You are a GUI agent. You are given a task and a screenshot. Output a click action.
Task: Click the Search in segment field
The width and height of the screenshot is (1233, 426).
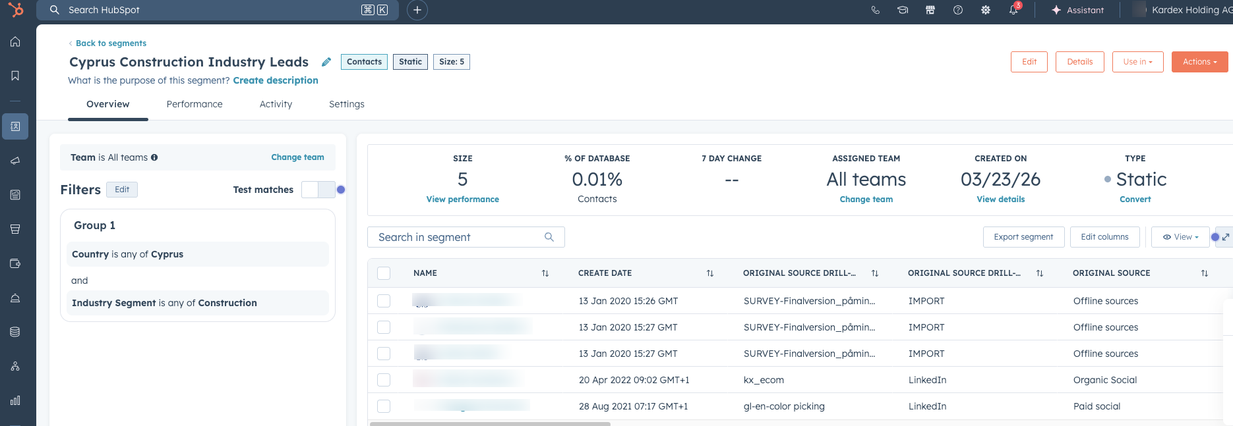(x=458, y=237)
